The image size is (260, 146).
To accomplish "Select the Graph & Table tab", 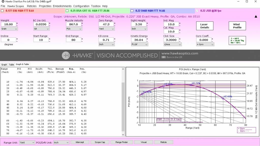I will [22, 64].
